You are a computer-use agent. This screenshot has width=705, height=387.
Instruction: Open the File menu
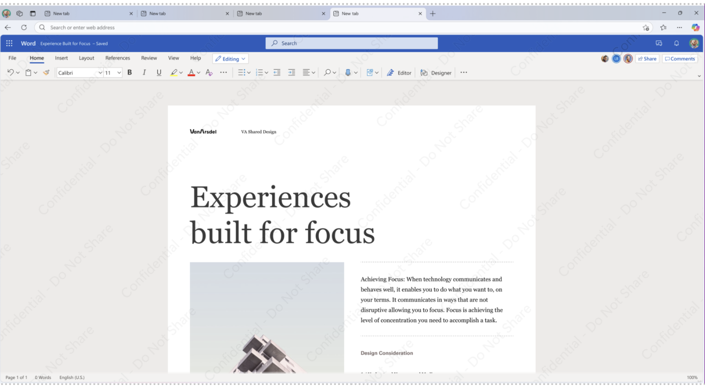coord(13,58)
